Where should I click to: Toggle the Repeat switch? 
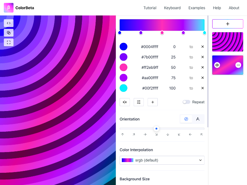[186, 102]
